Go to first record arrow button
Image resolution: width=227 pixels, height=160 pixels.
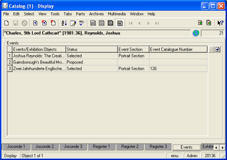[131, 23]
